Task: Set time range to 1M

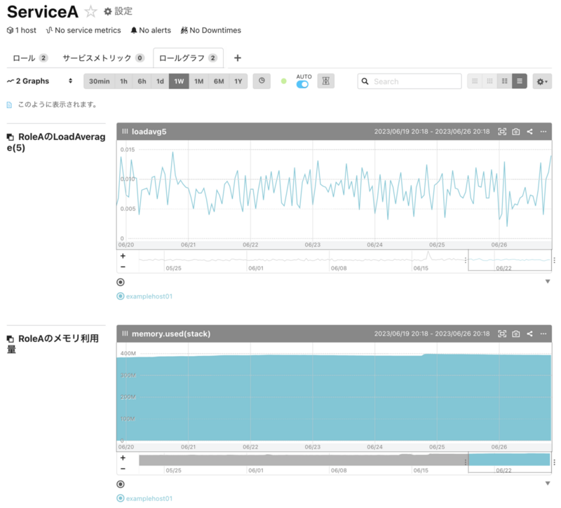Action: pyautogui.click(x=198, y=81)
